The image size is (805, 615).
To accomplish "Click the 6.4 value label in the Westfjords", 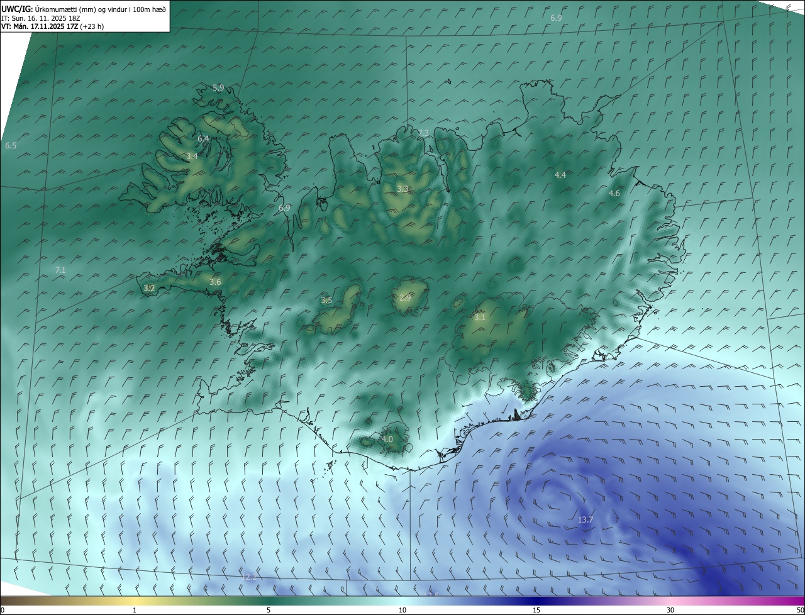I will point(203,138).
